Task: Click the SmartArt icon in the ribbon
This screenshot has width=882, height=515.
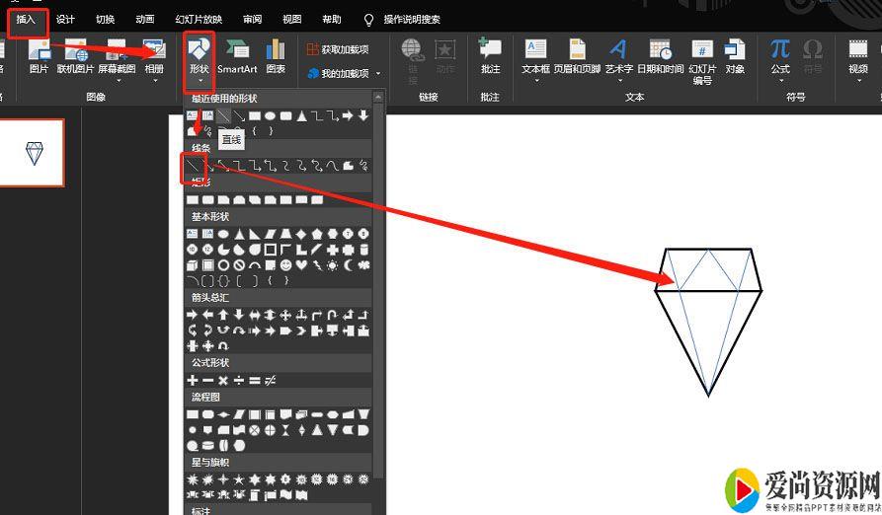Action: point(237,56)
